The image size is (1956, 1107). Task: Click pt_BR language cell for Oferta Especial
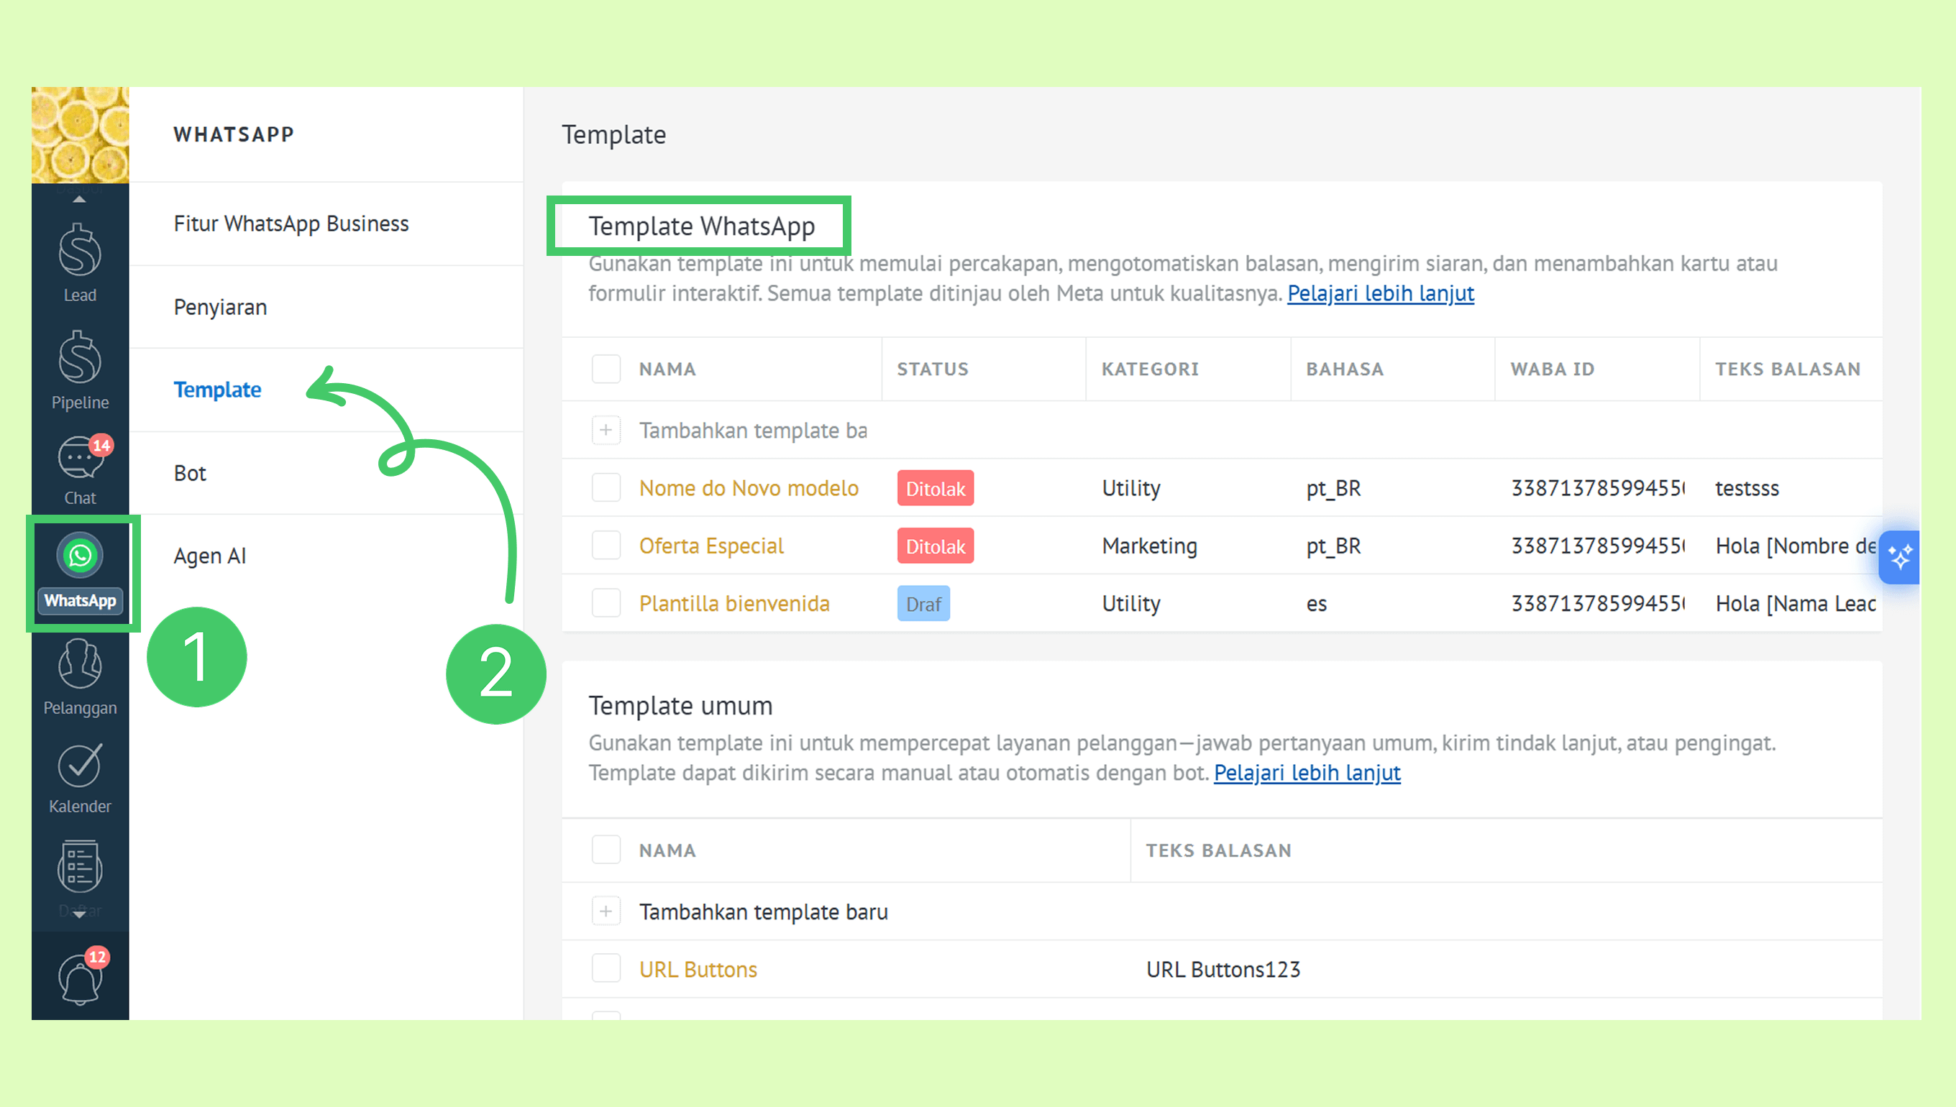pyautogui.click(x=1333, y=546)
